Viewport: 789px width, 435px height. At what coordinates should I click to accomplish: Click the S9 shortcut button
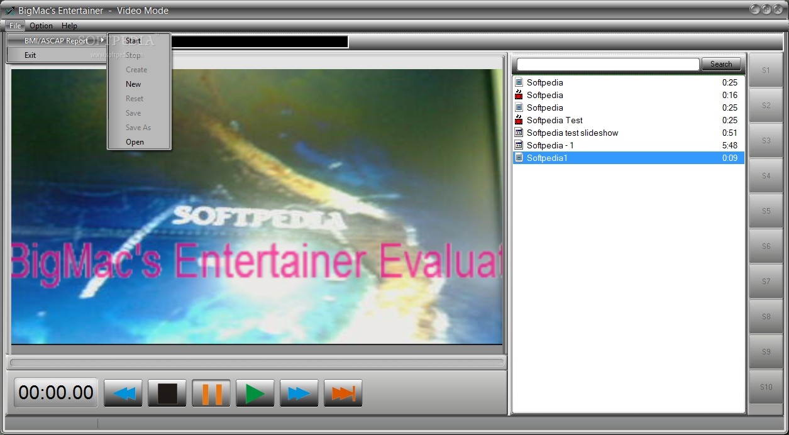[766, 352]
